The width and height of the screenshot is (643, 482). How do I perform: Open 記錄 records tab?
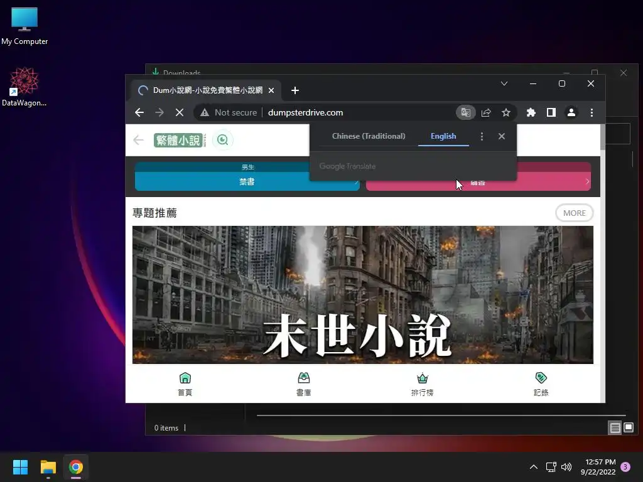coord(541,383)
